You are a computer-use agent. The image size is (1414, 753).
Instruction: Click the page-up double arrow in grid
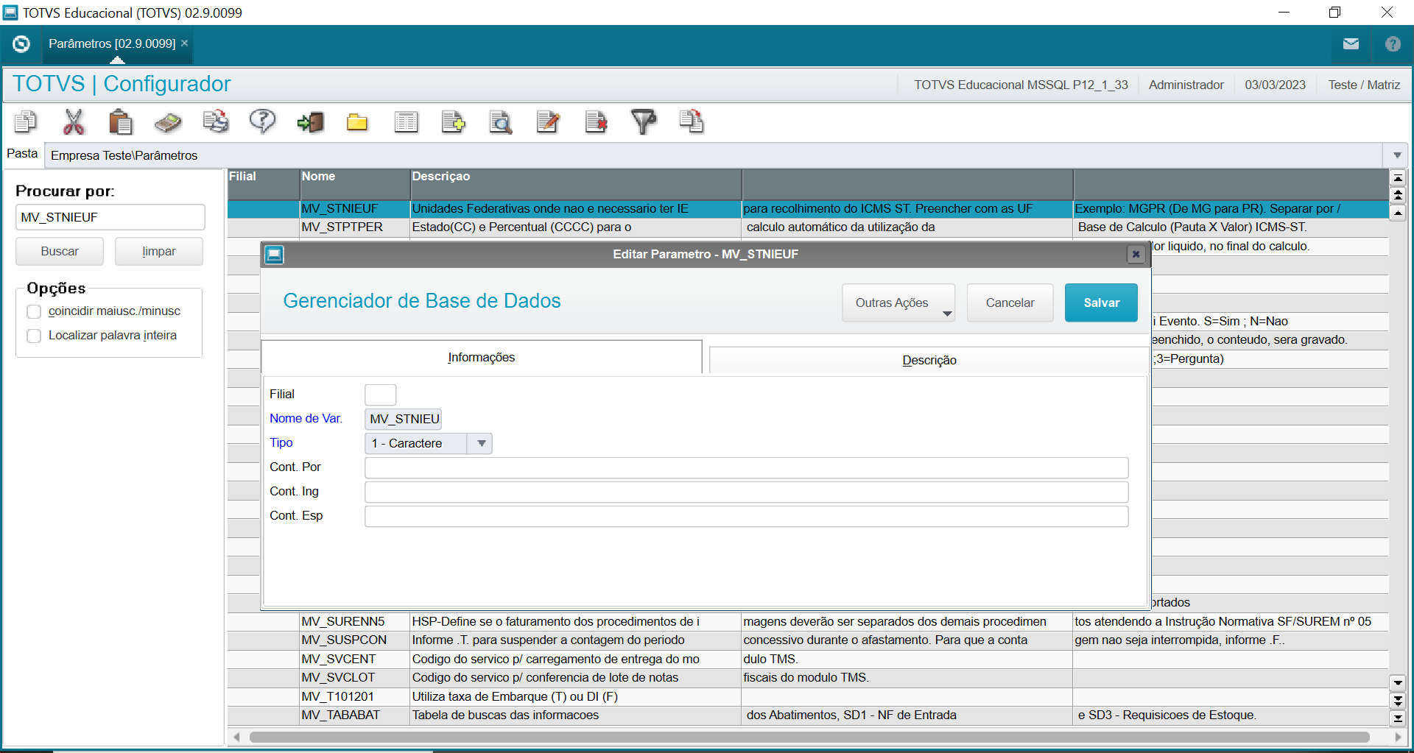pyautogui.click(x=1397, y=195)
